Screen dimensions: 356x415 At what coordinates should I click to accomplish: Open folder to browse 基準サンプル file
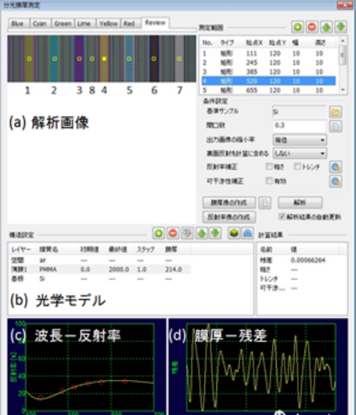[x=336, y=112]
